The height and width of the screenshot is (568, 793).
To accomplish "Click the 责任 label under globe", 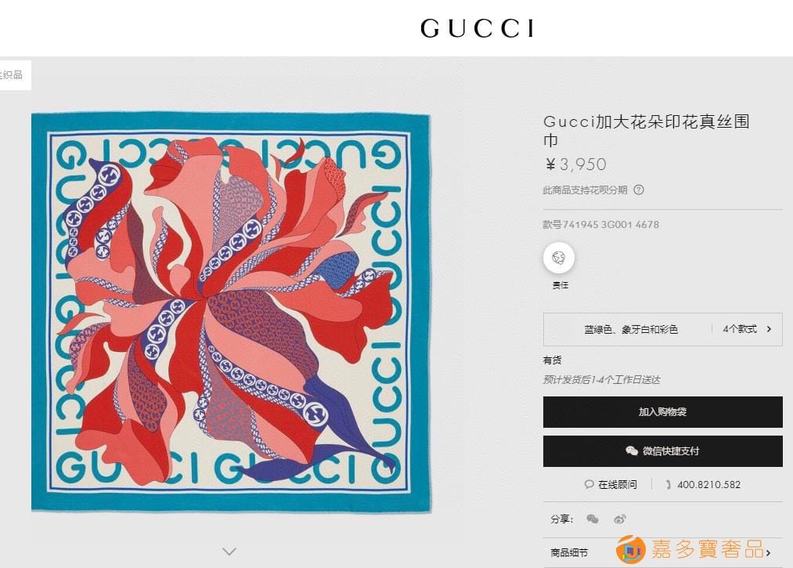I will coord(560,285).
